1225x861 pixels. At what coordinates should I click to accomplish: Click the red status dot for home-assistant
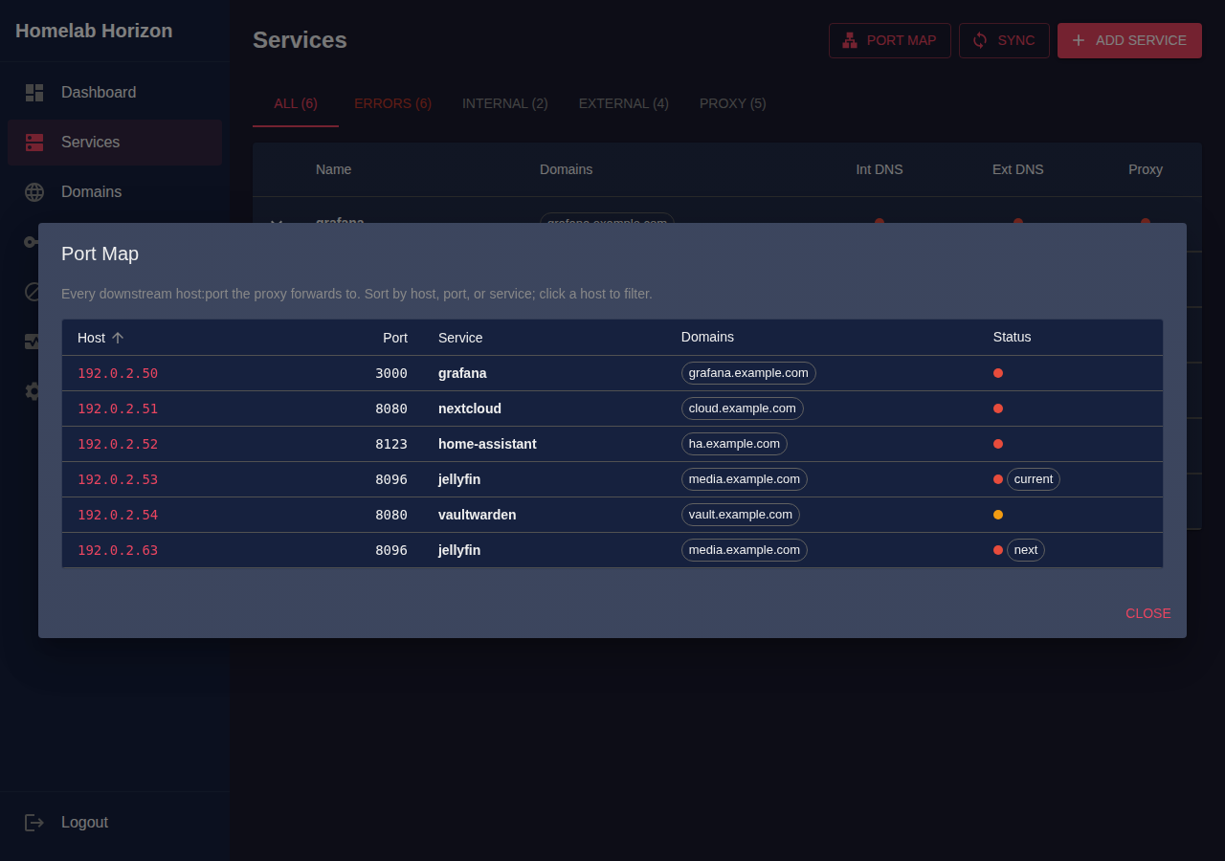click(x=998, y=444)
